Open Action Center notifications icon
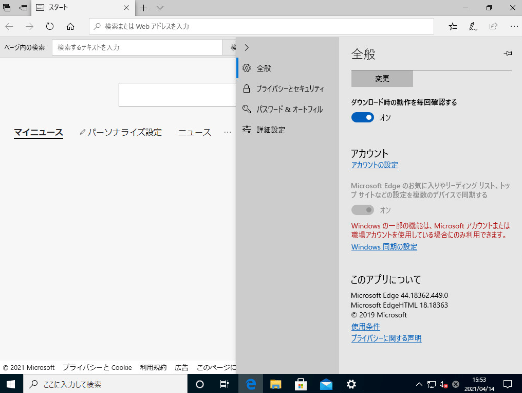The width and height of the screenshot is (522, 393). pyautogui.click(x=507, y=384)
